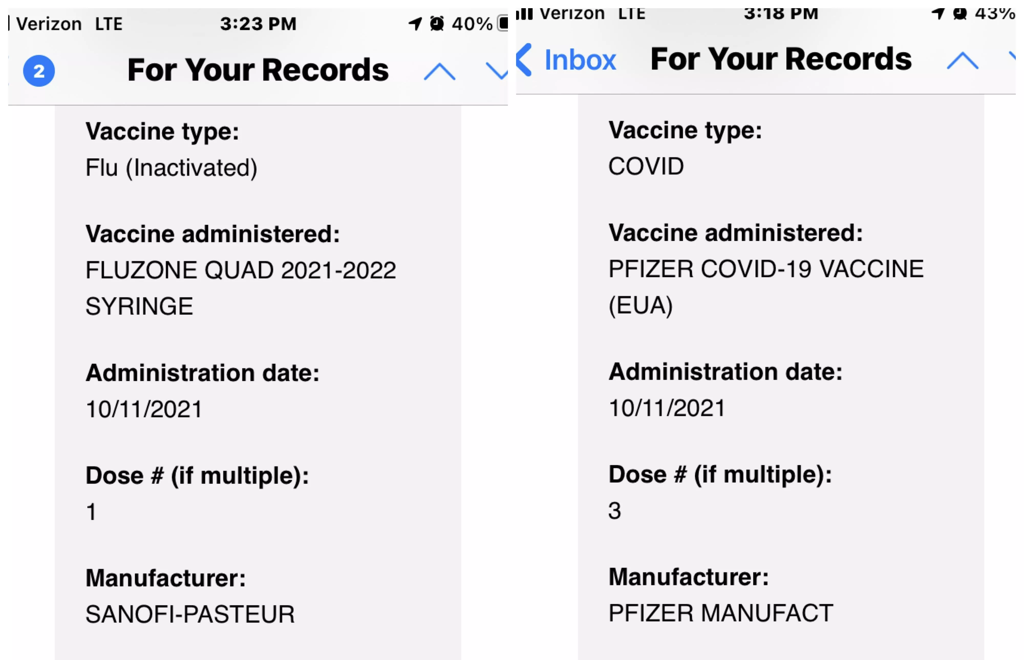Image resolution: width=1024 pixels, height=660 pixels.
Task: Tap the For Your Records title beside Inbox
Action: (x=781, y=59)
